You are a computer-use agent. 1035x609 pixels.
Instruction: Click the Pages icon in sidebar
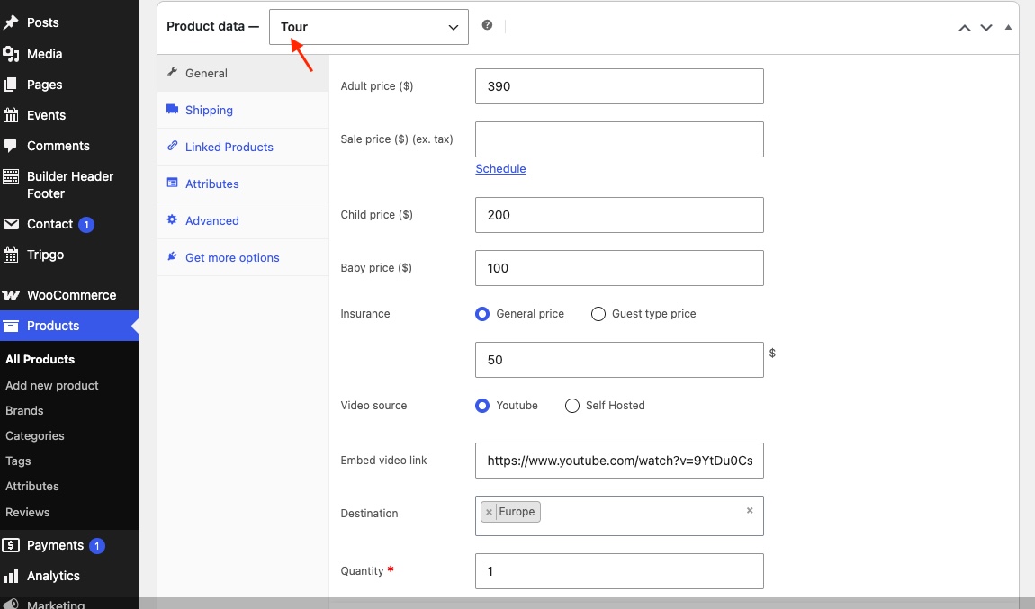[11, 85]
